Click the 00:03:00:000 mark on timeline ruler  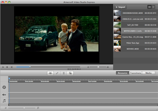(x=45, y=82)
